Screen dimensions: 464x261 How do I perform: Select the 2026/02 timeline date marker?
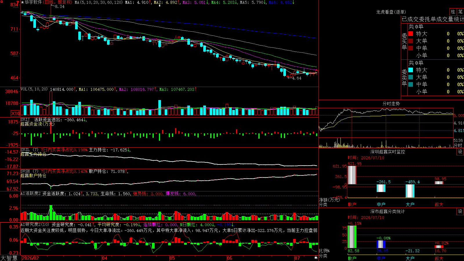(x=30, y=258)
